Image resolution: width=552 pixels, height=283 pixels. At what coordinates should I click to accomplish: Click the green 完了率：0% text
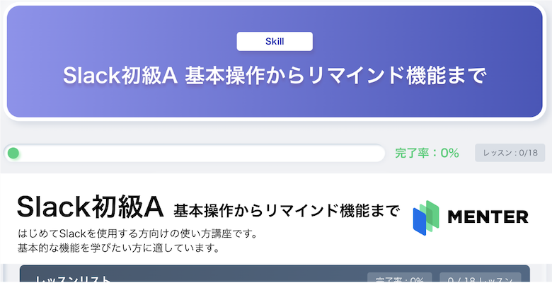[427, 153]
